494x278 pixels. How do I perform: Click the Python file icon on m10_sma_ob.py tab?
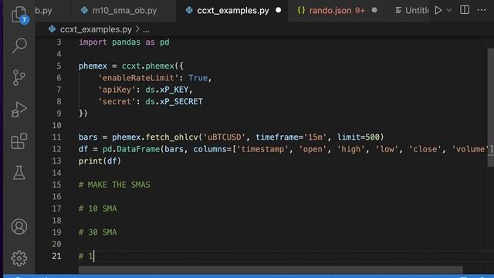[x=84, y=10]
